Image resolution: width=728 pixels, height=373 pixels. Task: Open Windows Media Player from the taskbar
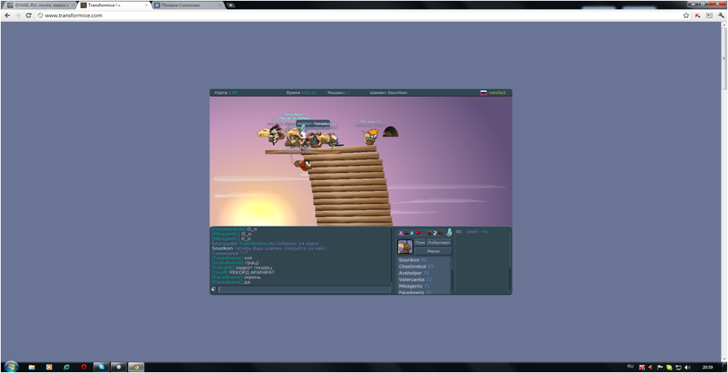coord(49,367)
